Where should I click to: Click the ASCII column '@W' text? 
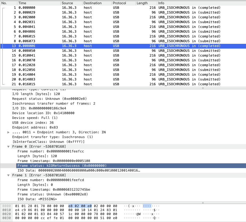pyautogui.click(x=138, y=214)
